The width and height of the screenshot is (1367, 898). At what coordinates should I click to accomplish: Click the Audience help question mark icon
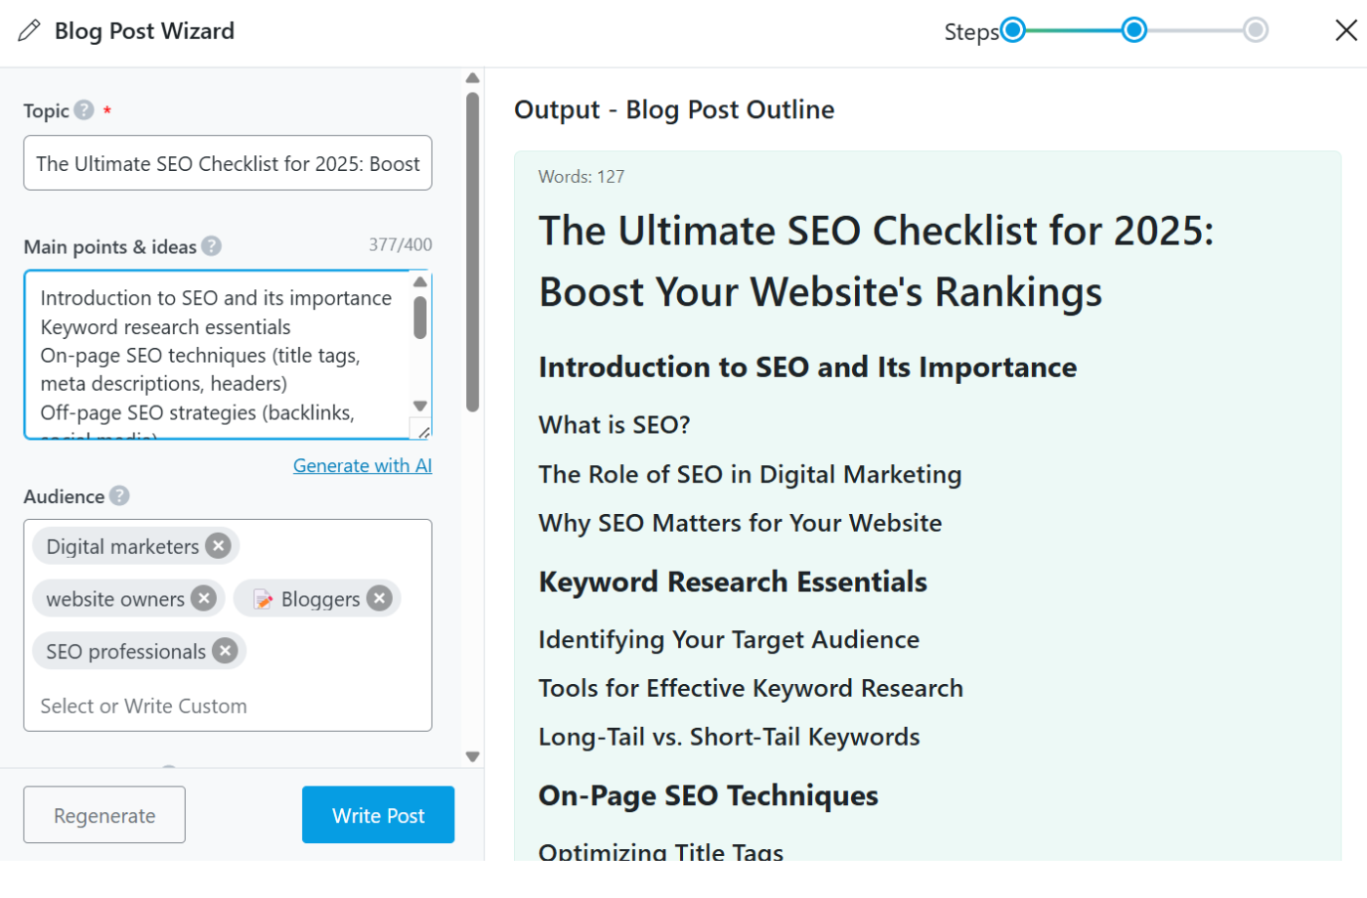119,496
